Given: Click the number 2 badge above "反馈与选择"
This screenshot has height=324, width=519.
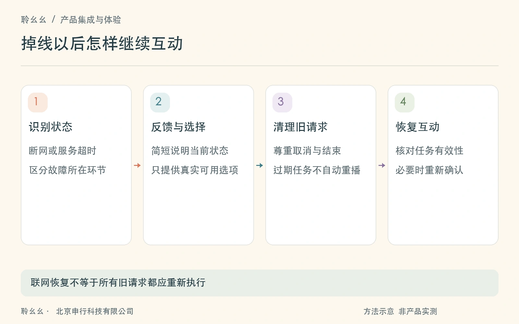Looking at the screenshot, I should pos(160,102).
